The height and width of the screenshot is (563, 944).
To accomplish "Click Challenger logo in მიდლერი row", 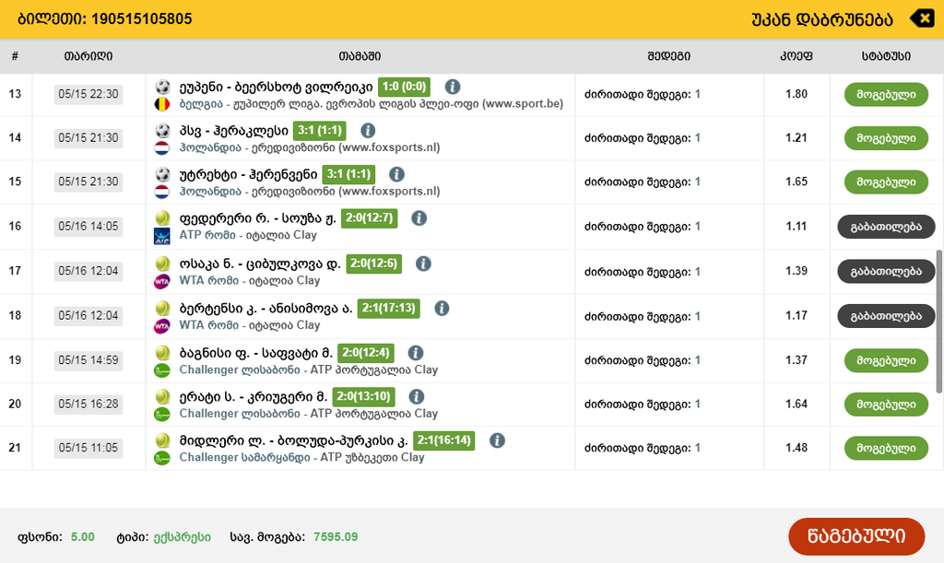I will [x=162, y=458].
